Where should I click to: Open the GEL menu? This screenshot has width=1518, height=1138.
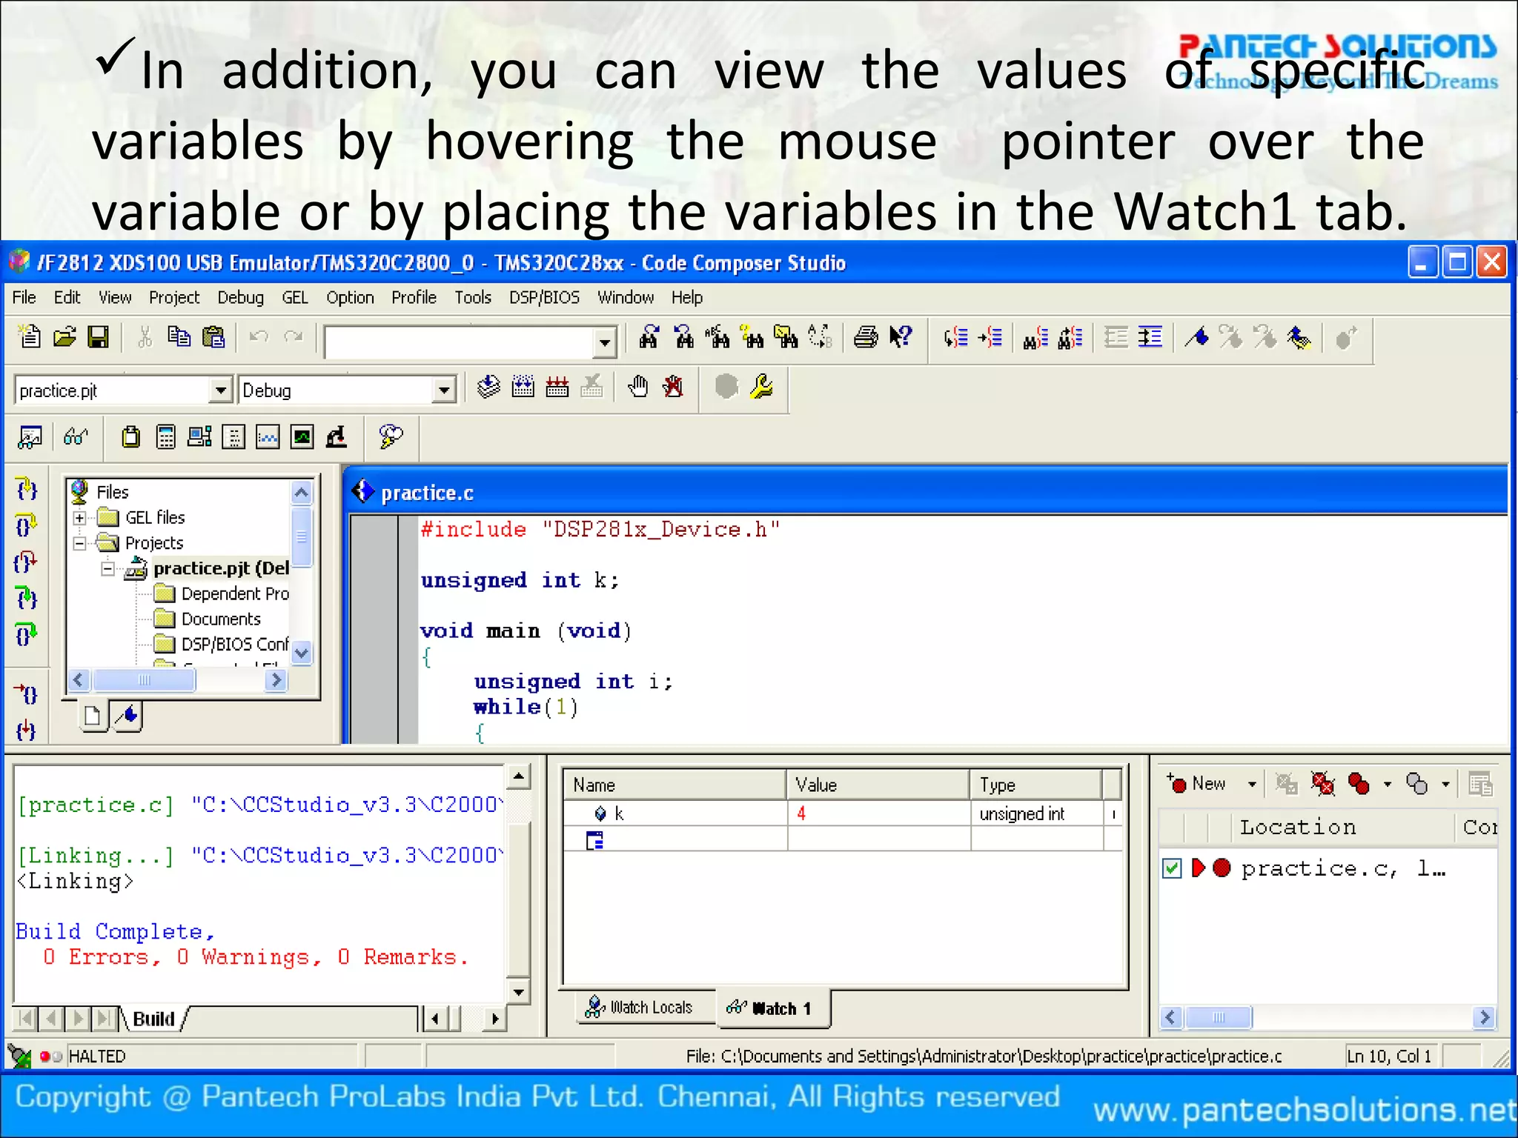(x=294, y=297)
